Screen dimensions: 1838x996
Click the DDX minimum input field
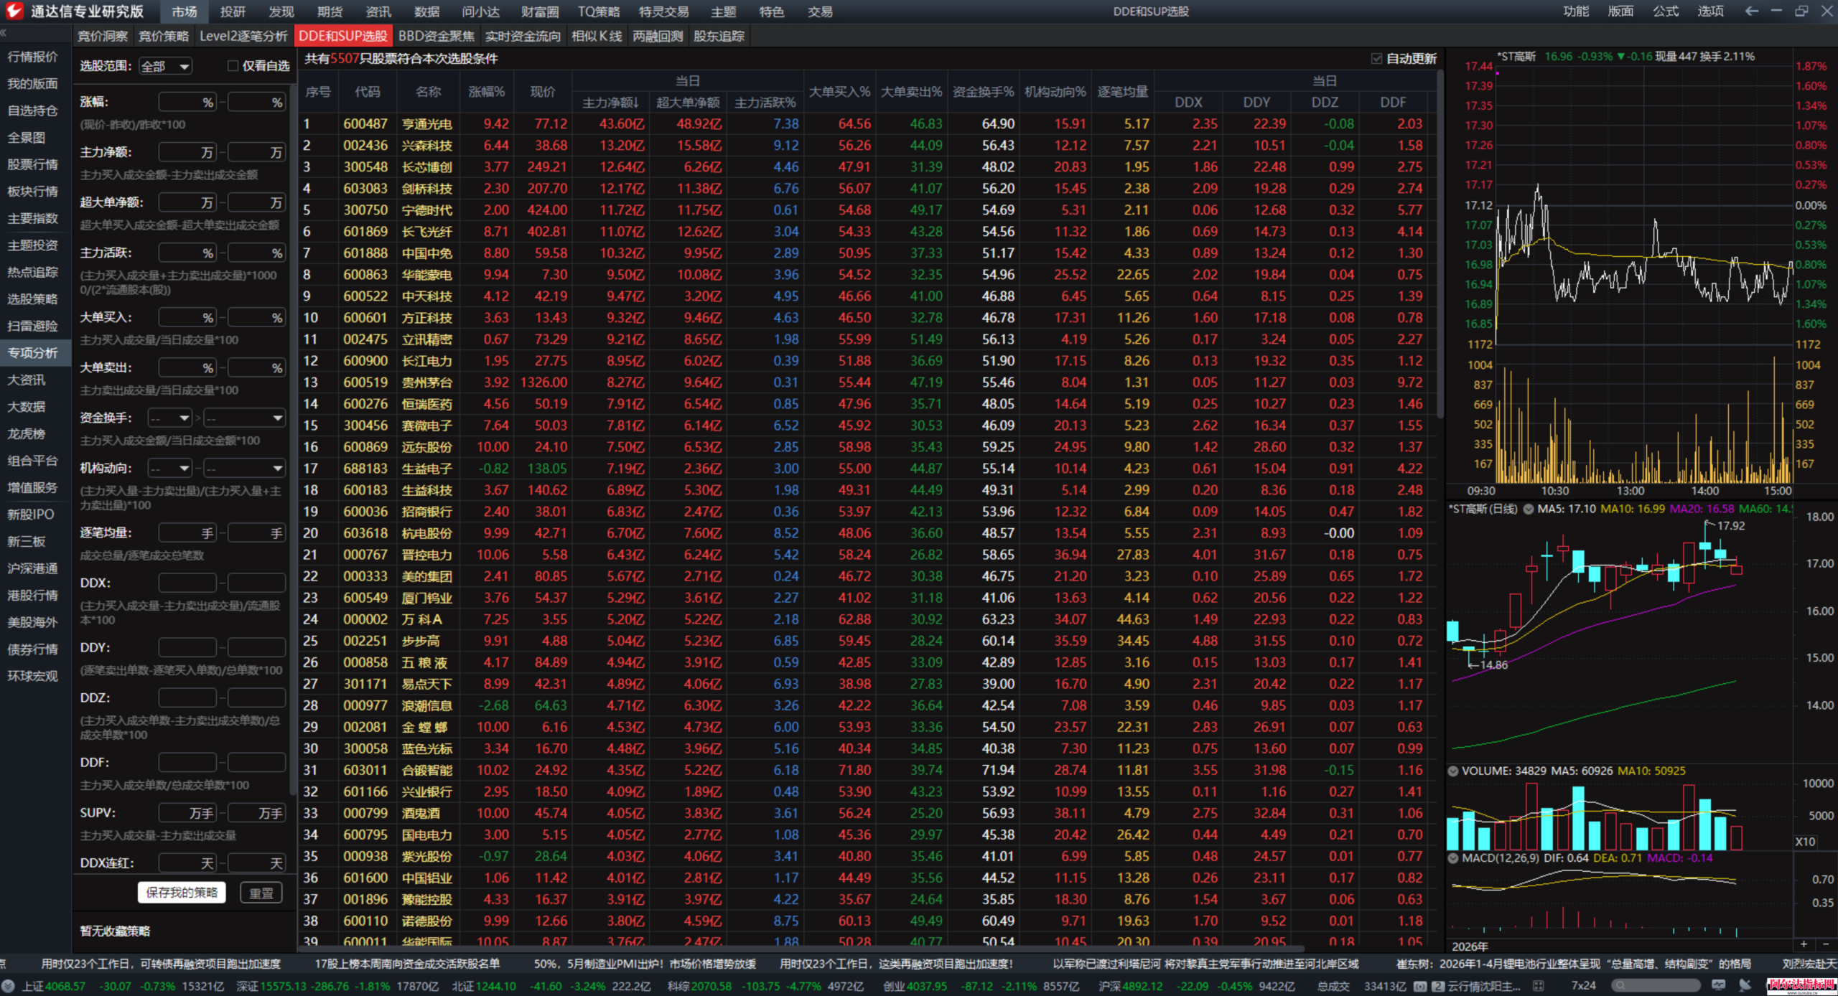(x=187, y=583)
